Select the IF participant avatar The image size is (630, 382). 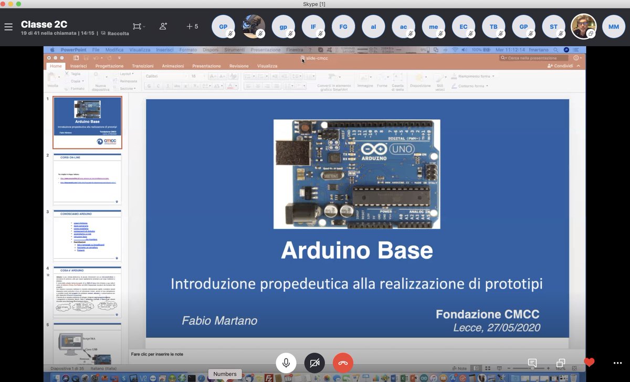tap(314, 26)
